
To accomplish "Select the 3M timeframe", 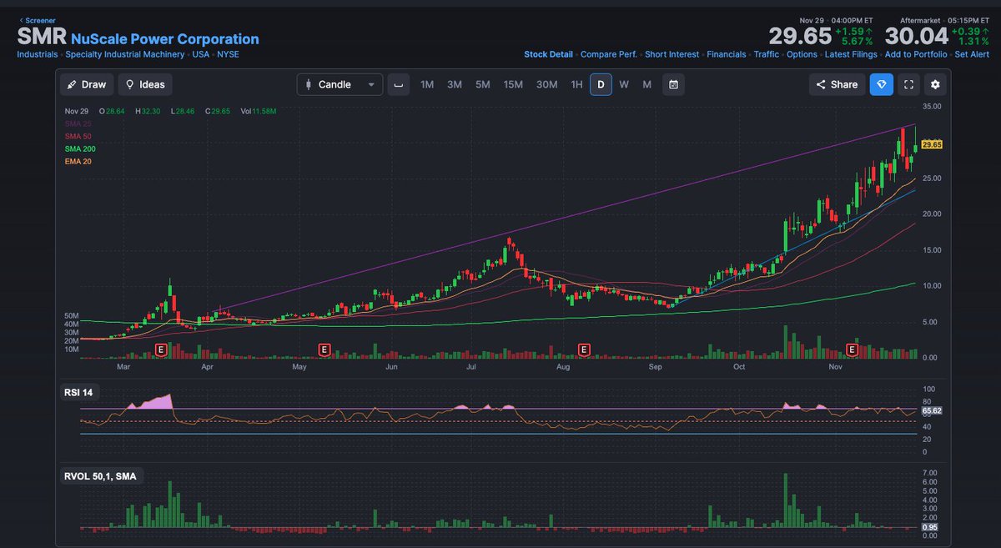I will pos(455,84).
